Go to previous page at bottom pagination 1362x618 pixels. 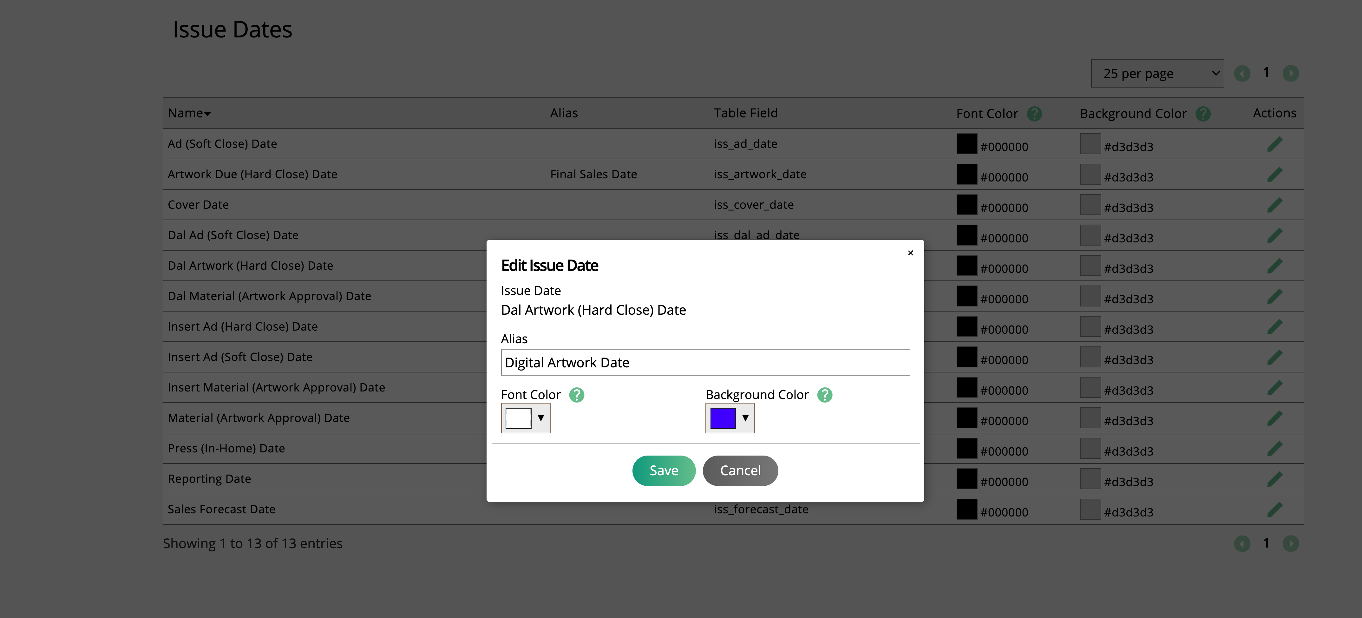1242,543
